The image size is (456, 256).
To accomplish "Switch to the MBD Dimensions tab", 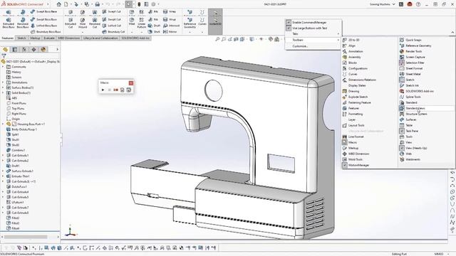I will (68, 38).
